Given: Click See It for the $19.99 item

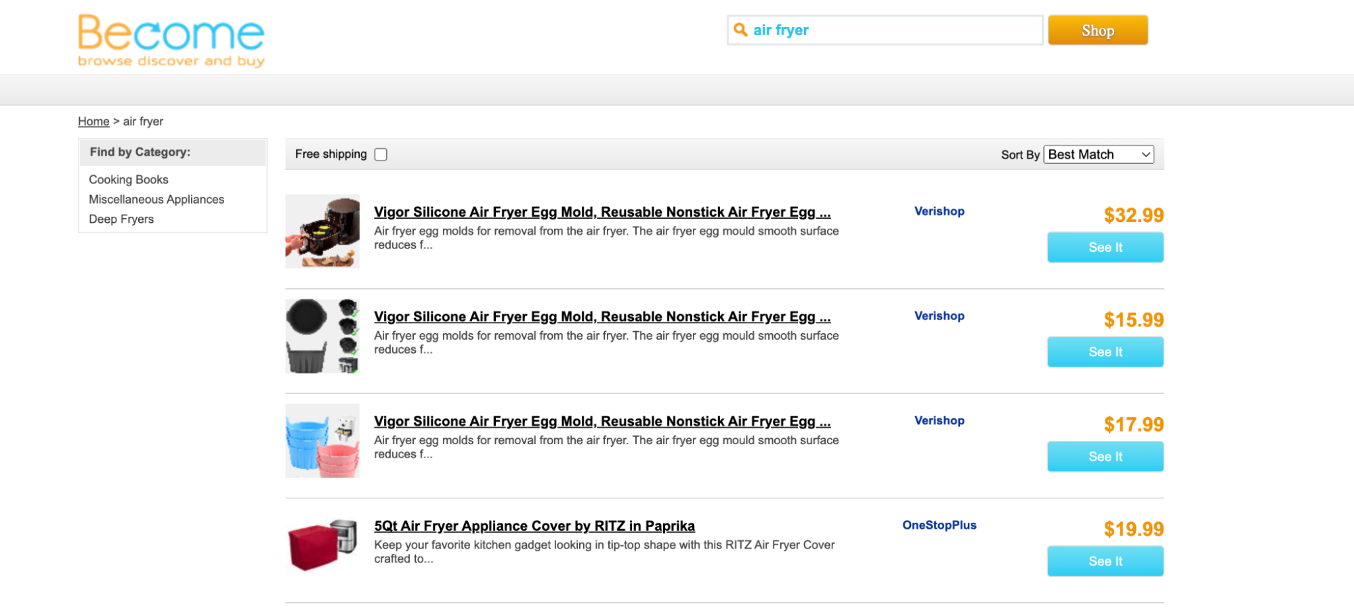Looking at the screenshot, I should coord(1105,561).
